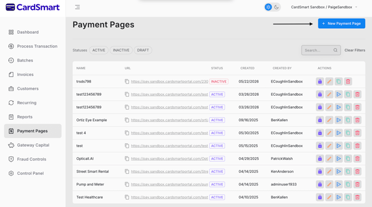The image size is (372, 207).
Task: Click the CREATED column header
Action: click(247, 68)
